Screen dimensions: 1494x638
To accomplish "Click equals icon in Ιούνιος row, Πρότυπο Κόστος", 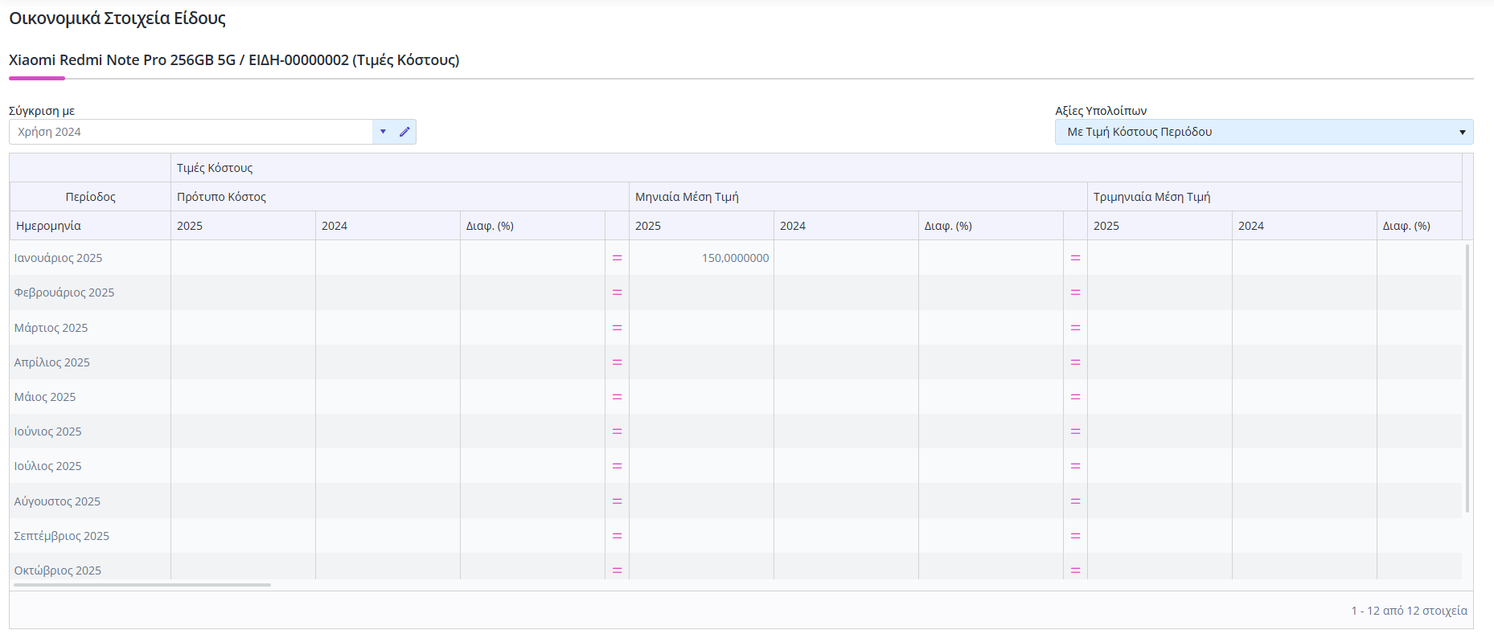I will (x=617, y=431).
